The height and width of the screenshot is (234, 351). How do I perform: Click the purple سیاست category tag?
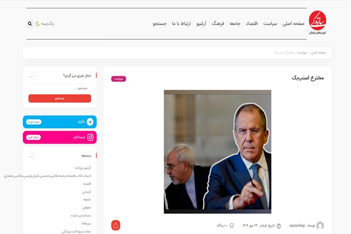click(x=119, y=79)
